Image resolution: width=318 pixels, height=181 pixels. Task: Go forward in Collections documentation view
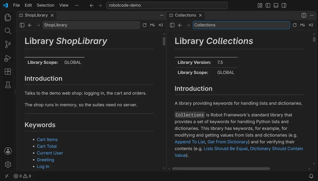tap(188, 25)
